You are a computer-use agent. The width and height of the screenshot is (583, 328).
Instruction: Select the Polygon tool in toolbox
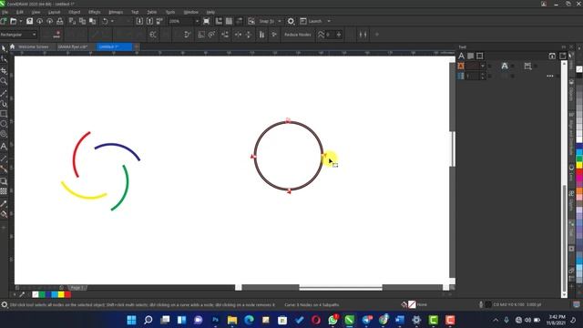point(4,134)
